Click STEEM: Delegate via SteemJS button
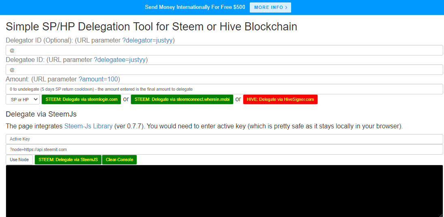The width and height of the screenshot is (444, 217). click(68, 160)
